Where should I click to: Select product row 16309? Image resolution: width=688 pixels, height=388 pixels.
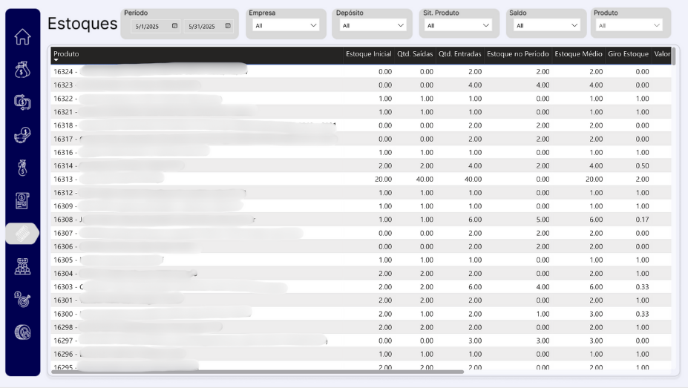361,206
